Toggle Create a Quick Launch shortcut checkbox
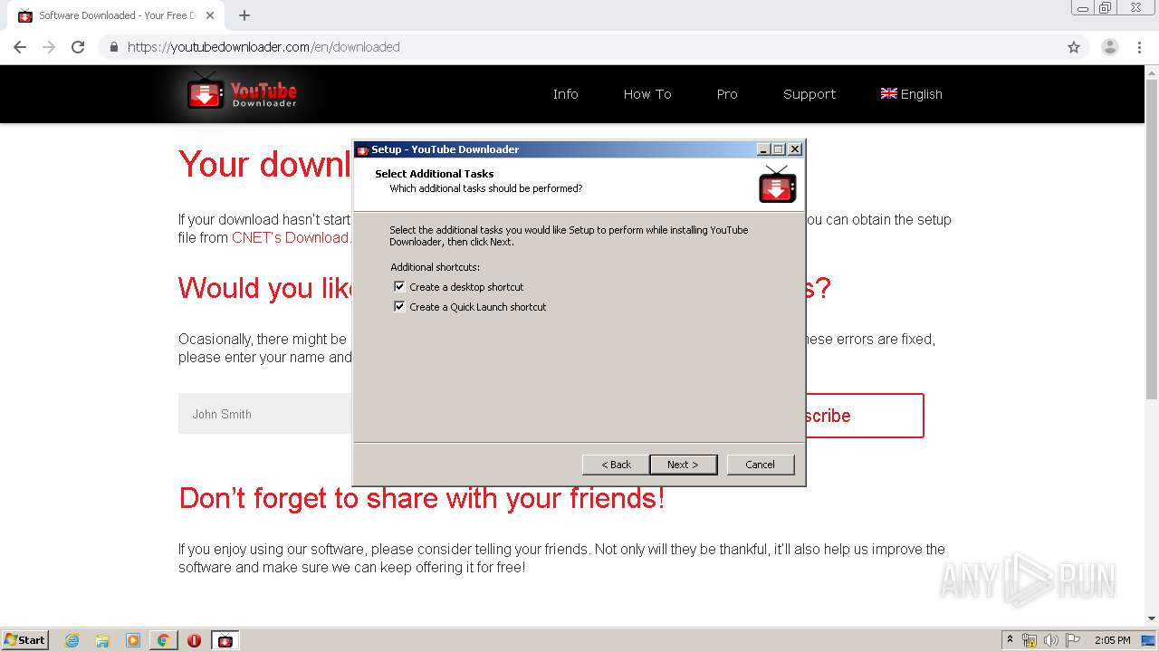This screenshot has height=652, width=1159. click(x=399, y=306)
